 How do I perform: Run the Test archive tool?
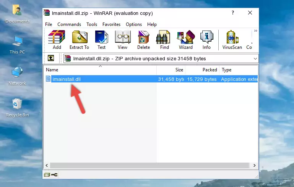101,40
